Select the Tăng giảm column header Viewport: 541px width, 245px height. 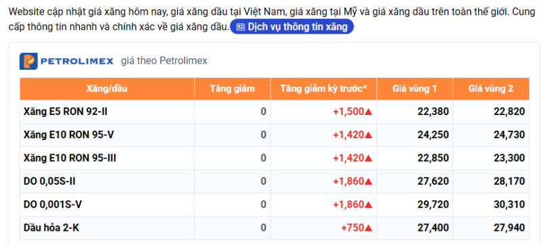(232, 89)
